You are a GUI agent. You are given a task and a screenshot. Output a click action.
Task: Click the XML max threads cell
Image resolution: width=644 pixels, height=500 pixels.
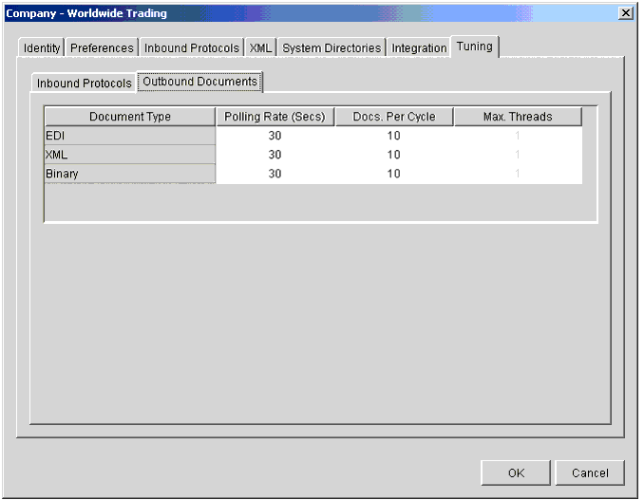coord(518,155)
